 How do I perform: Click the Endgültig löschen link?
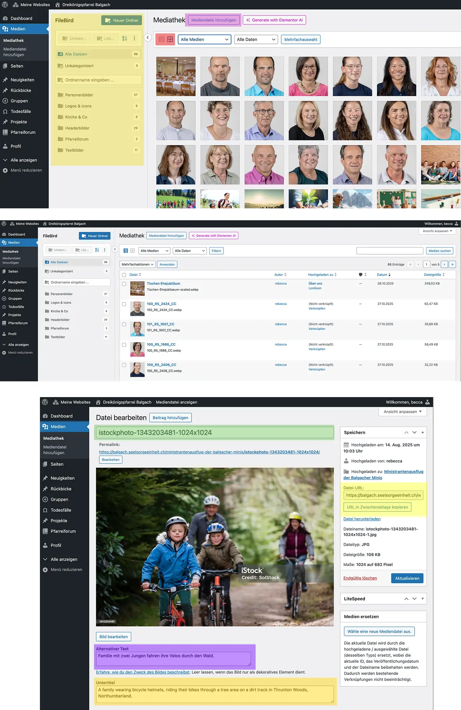360,578
